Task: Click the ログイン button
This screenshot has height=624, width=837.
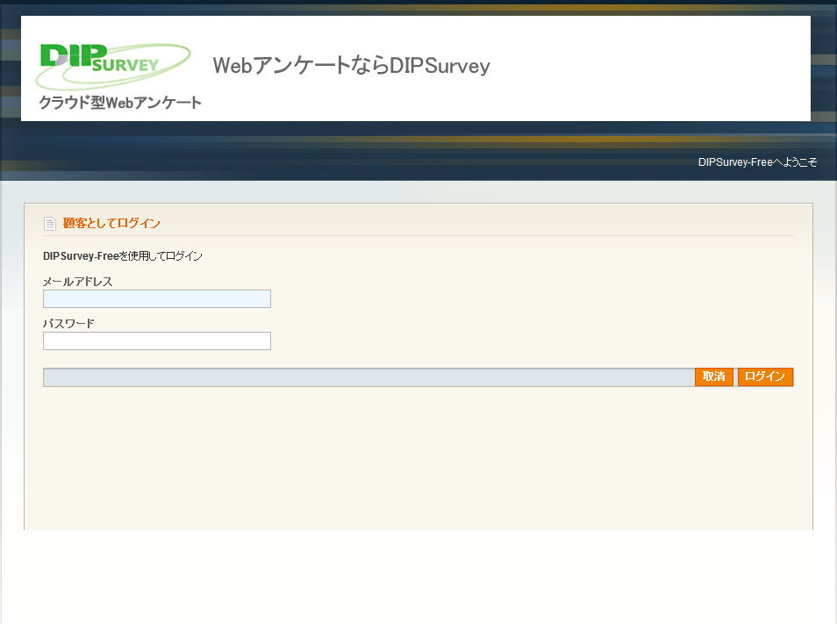Action: 765,377
